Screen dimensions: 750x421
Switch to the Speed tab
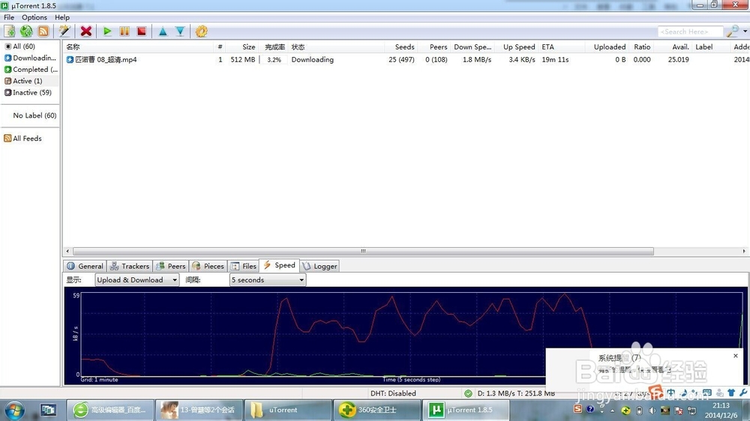[x=279, y=265]
